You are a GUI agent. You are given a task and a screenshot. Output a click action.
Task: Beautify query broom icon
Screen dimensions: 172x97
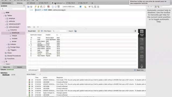pos(89,7)
